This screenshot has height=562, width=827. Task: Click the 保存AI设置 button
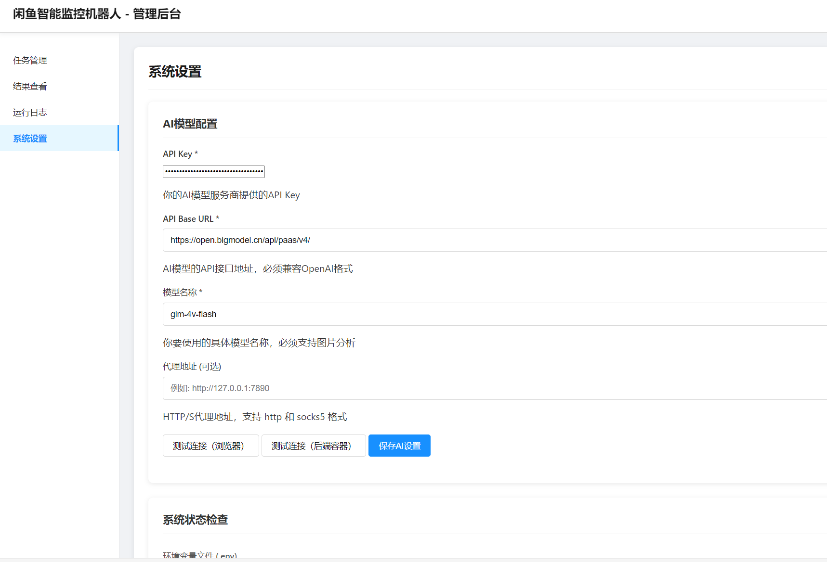399,446
